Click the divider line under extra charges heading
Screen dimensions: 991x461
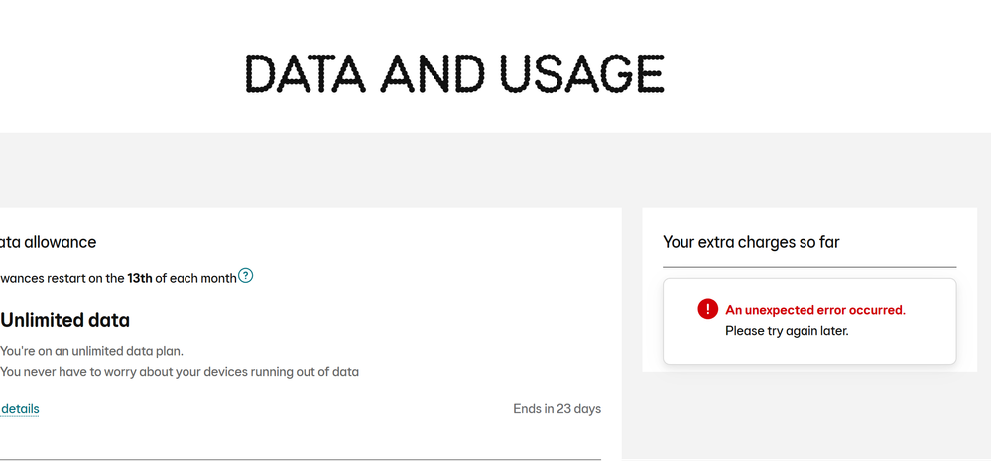tap(809, 267)
